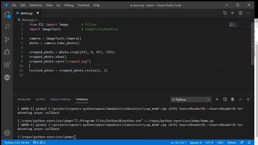Click '# Pillow' comment on line 1
This screenshot has width=258, height=145.
pos(89,25)
